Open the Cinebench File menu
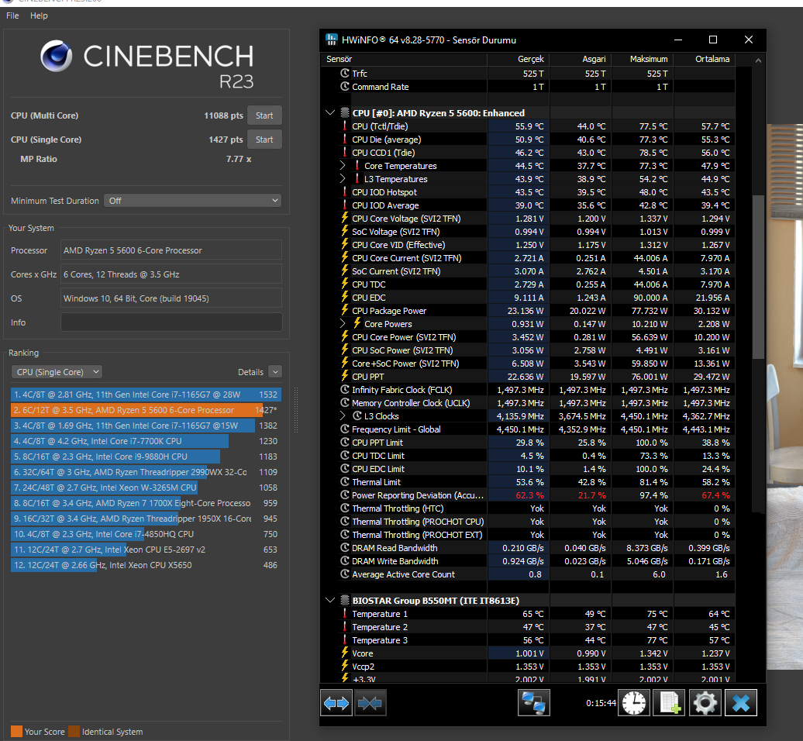Viewport: 803px width, 741px height. (12, 16)
